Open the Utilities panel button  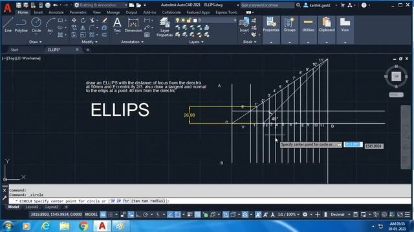coord(308,30)
